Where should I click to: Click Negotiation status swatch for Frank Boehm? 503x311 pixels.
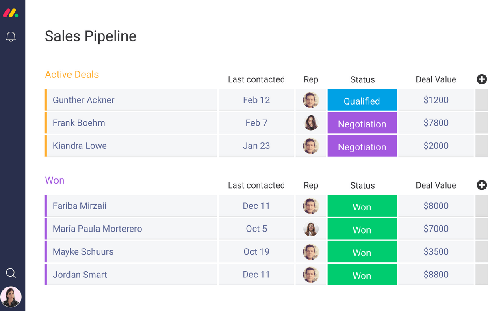tap(362, 124)
